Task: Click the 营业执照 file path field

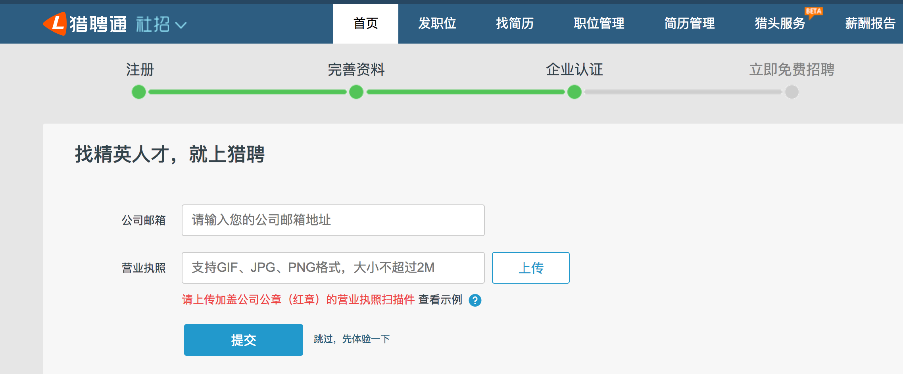Action: (333, 268)
